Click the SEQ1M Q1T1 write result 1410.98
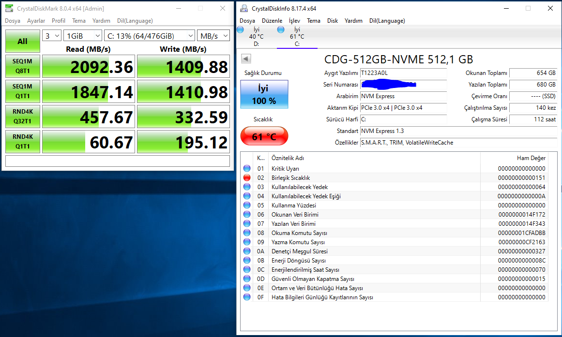The image size is (562, 337). (183, 91)
